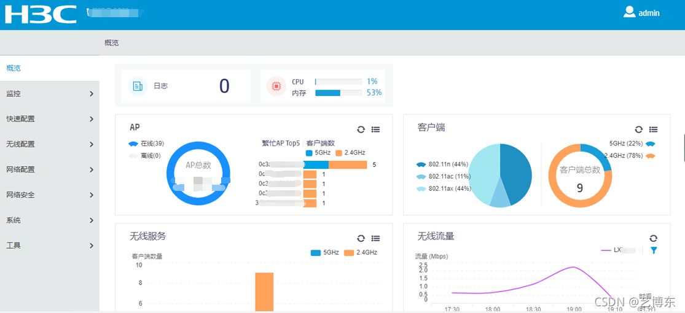685x313 pixels.
Task: Click the H3C logo
Action: (41, 14)
